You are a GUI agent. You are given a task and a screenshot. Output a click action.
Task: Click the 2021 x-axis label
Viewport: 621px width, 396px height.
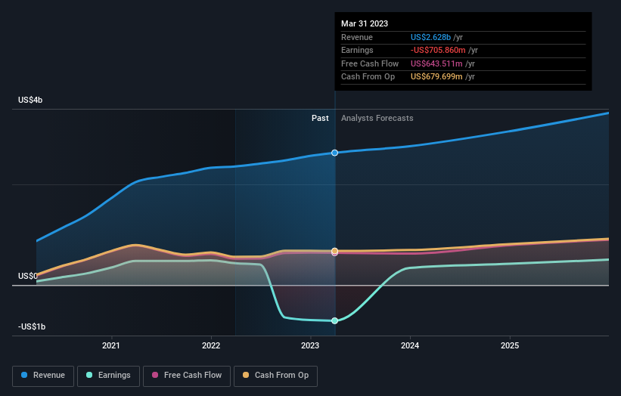pyautogui.click(x=111, y=345)
